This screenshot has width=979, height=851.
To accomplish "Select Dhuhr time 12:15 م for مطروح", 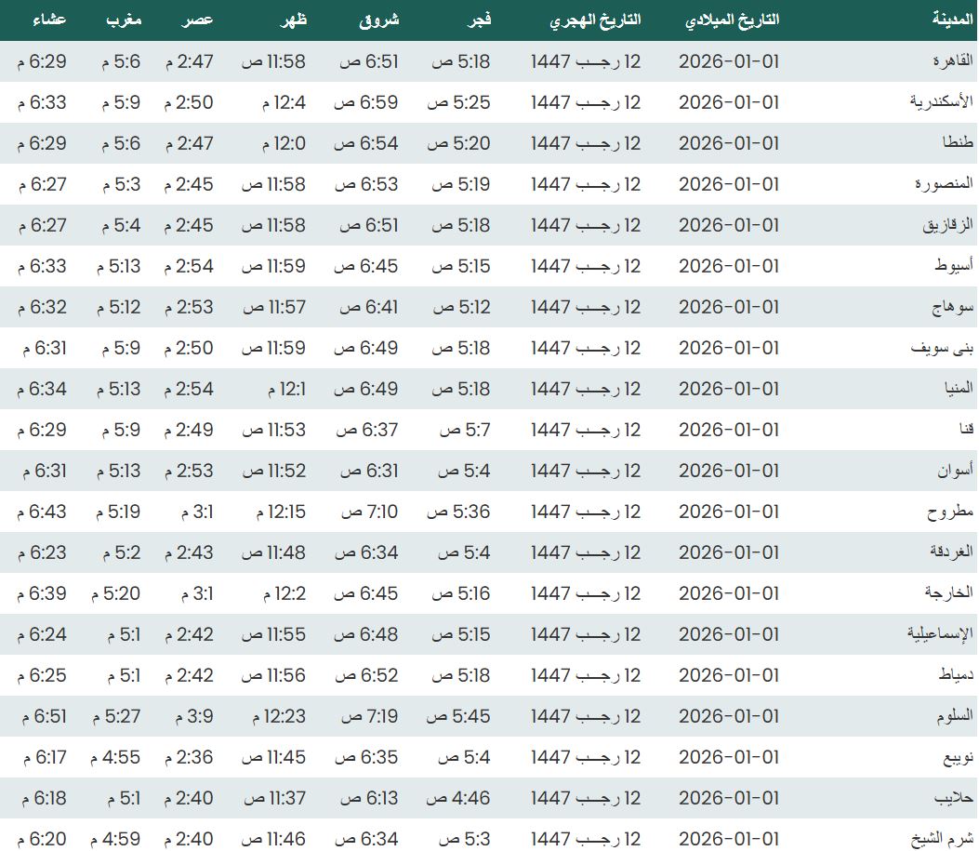I will 281,512.
